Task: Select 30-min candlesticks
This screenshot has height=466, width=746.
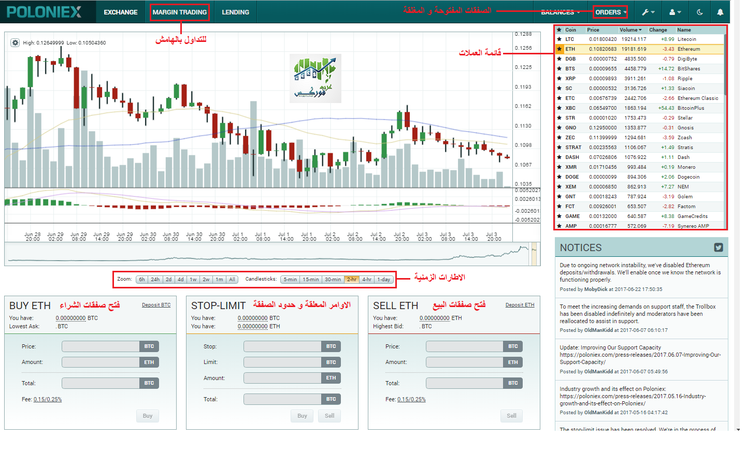Action: (x=333, y=280)
